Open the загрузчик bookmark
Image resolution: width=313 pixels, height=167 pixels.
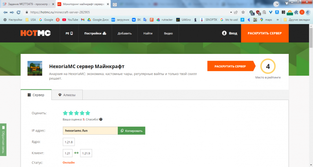click(120, 20)
